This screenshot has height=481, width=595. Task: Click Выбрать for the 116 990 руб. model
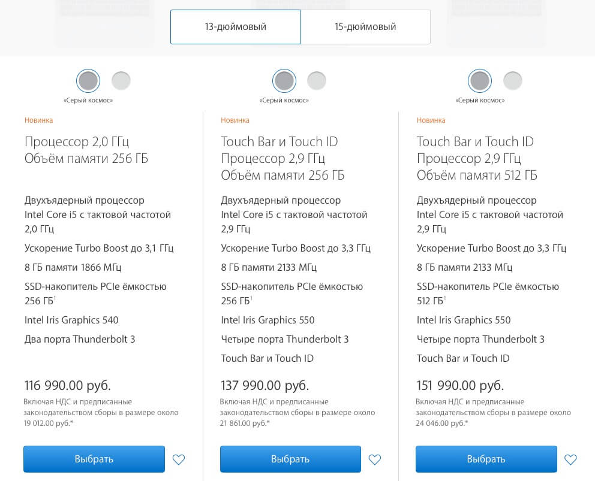[x=94, y=459]
